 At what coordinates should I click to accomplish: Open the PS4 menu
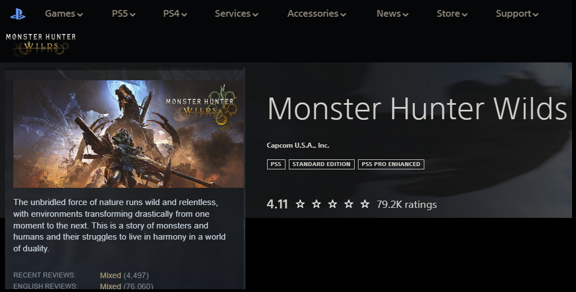point(175,13)
